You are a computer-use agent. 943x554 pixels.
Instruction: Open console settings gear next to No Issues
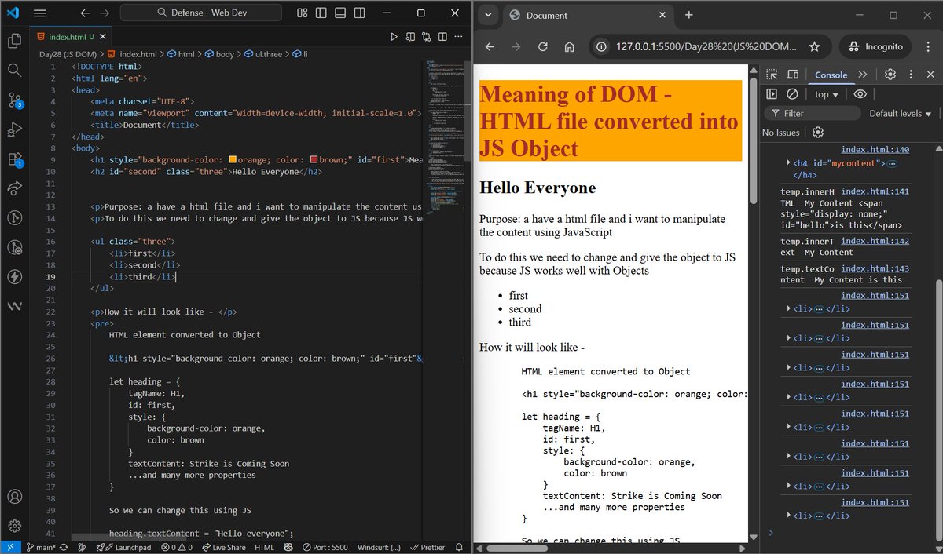(817, 133)
